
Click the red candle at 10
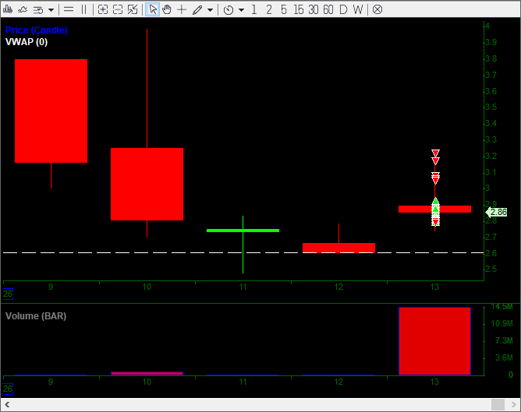[147, 184]
